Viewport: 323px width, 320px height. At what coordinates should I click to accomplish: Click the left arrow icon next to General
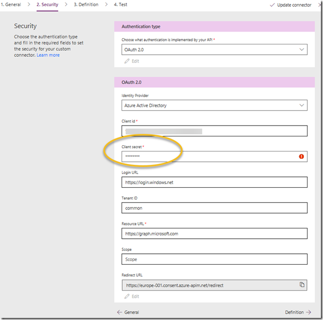(x=120, y=312)
